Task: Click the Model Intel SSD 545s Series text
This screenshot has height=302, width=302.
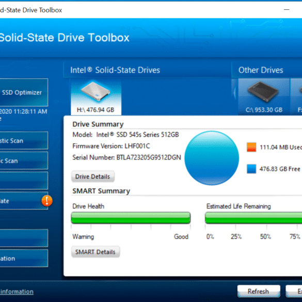Action: tap(125, 134)
